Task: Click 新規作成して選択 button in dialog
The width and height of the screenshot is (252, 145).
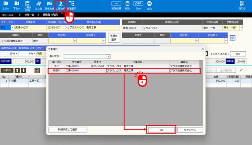Action: point(68,129)
